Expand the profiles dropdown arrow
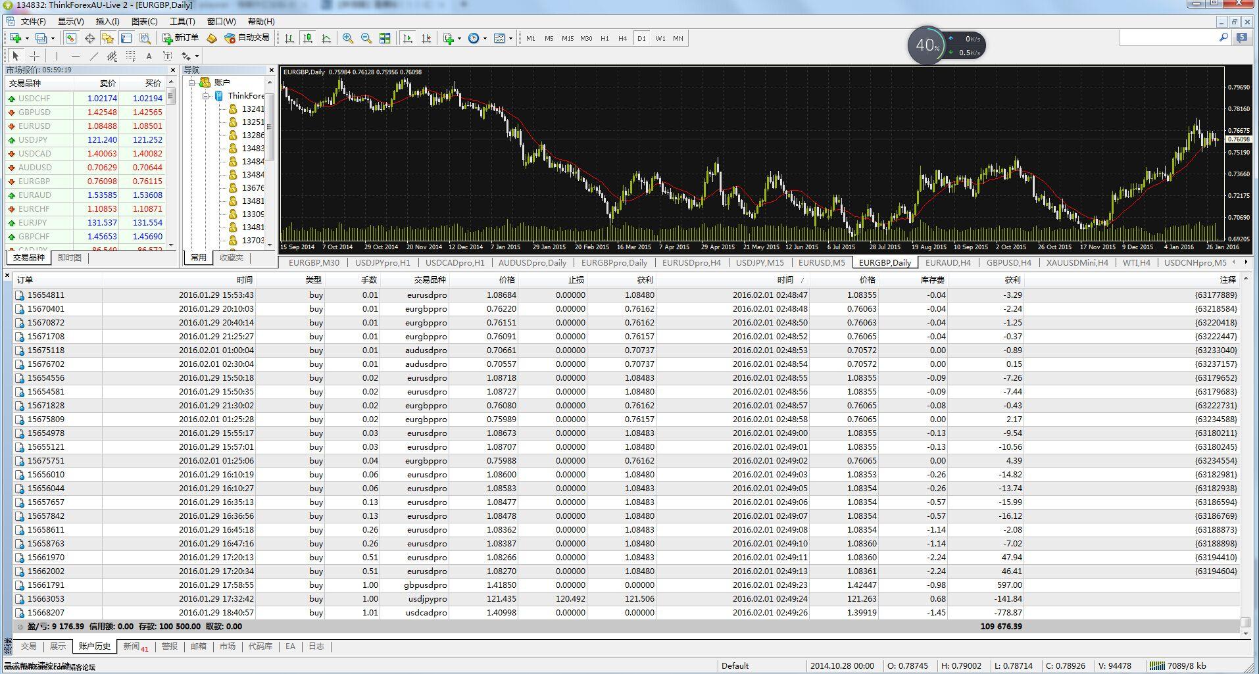Viewport: 1259px width, 674px height. [x=53, y=38]
